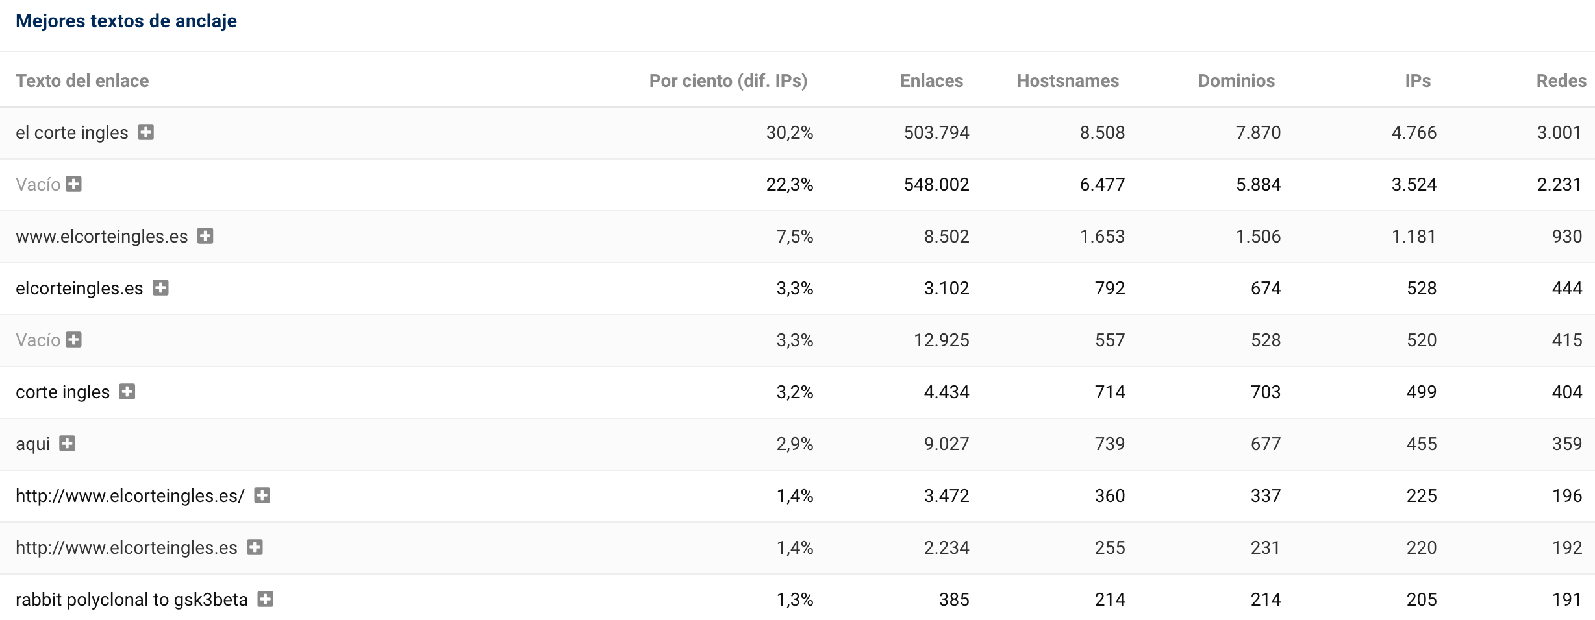
Task: Click plus icon next to http://www.elcorteingles.es without slash
Action: coord(255,547)
